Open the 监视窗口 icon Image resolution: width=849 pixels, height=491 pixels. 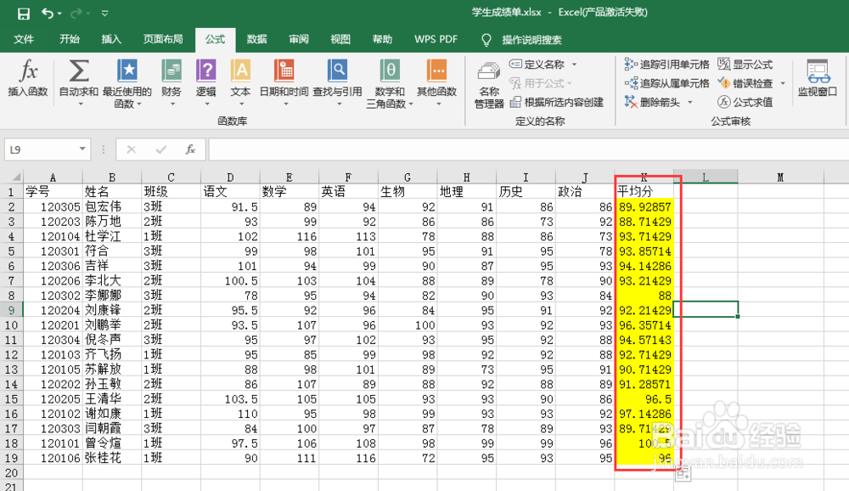point(818,71)
